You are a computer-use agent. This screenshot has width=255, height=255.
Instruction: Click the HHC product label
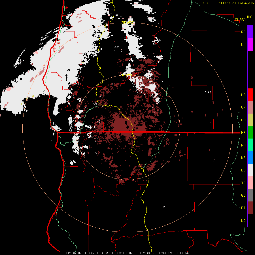[x=249, y=17]
